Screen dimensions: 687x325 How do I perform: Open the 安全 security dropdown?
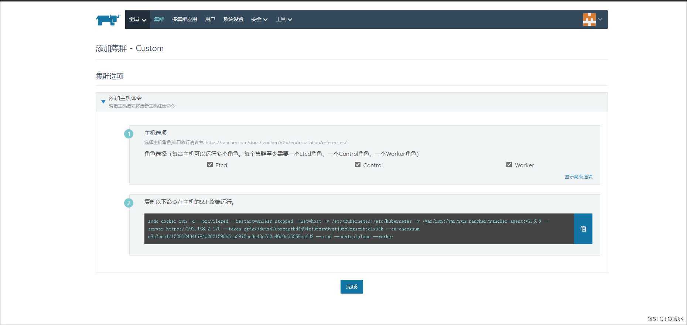[x=259, y=20]
